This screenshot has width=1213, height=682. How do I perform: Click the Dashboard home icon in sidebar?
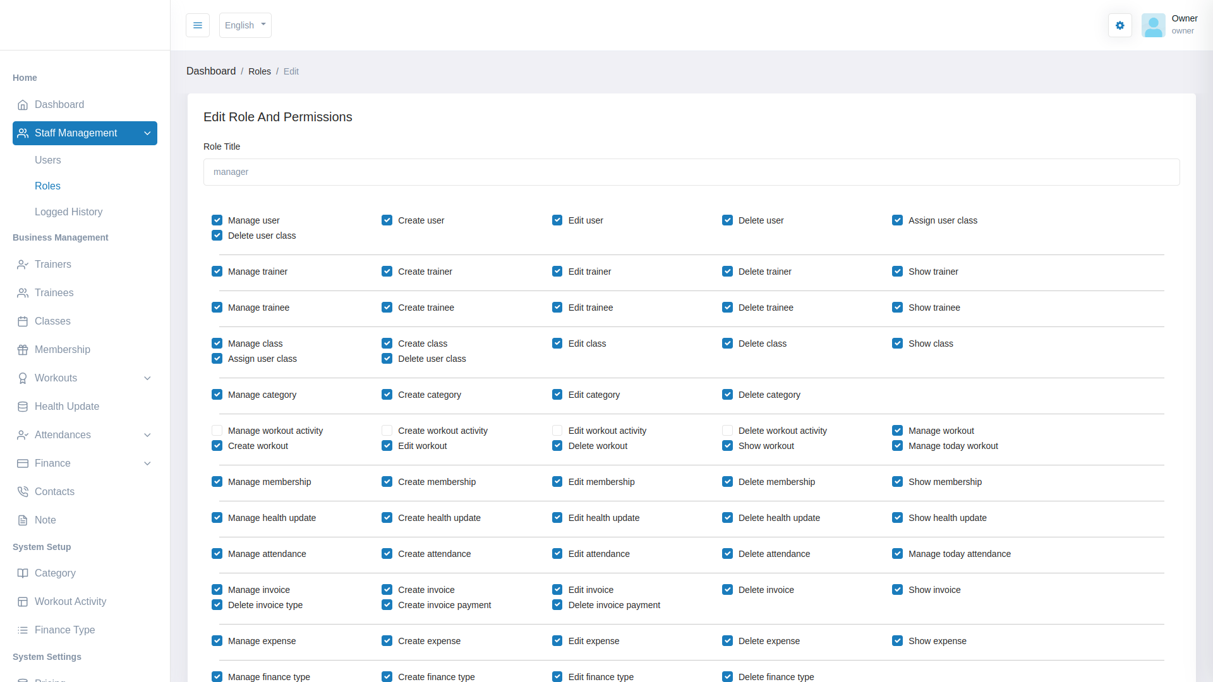(23, 105)
